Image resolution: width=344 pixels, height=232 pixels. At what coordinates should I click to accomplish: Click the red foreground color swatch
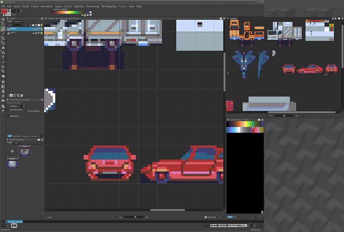coord(3,11)
